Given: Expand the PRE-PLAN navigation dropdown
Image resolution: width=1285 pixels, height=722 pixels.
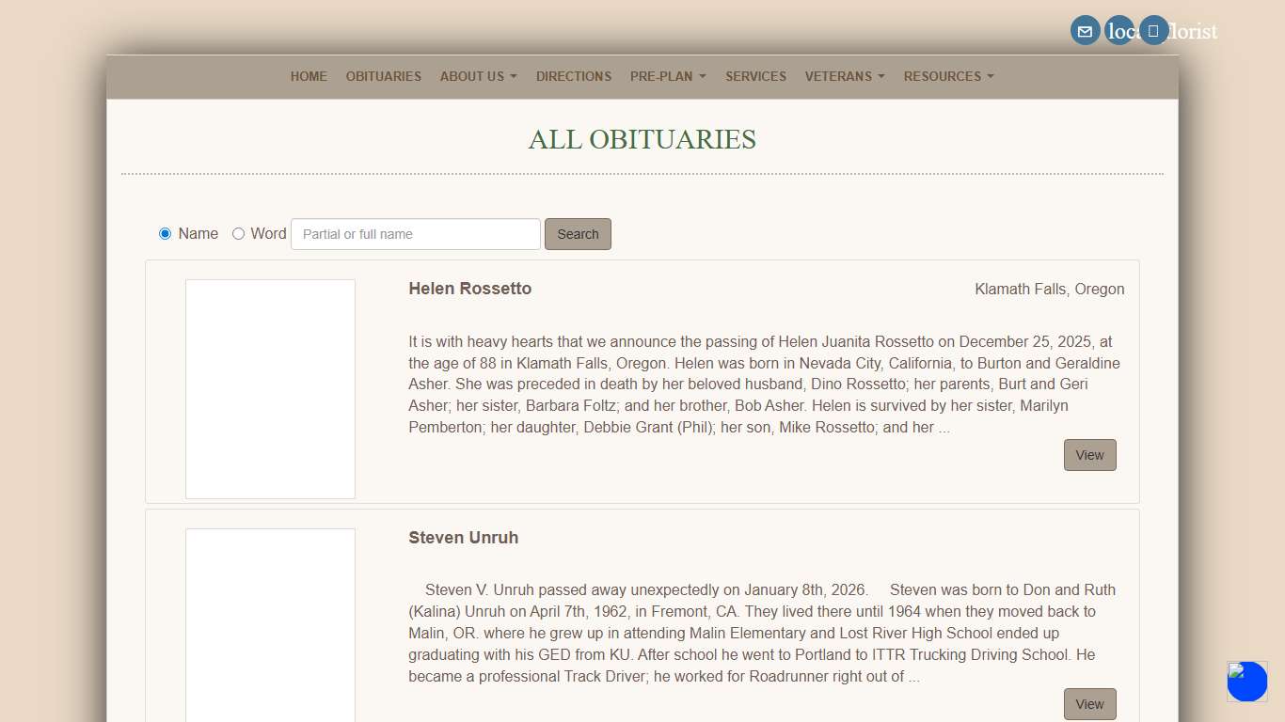Looking at the screenshot, I should [668, 76].
